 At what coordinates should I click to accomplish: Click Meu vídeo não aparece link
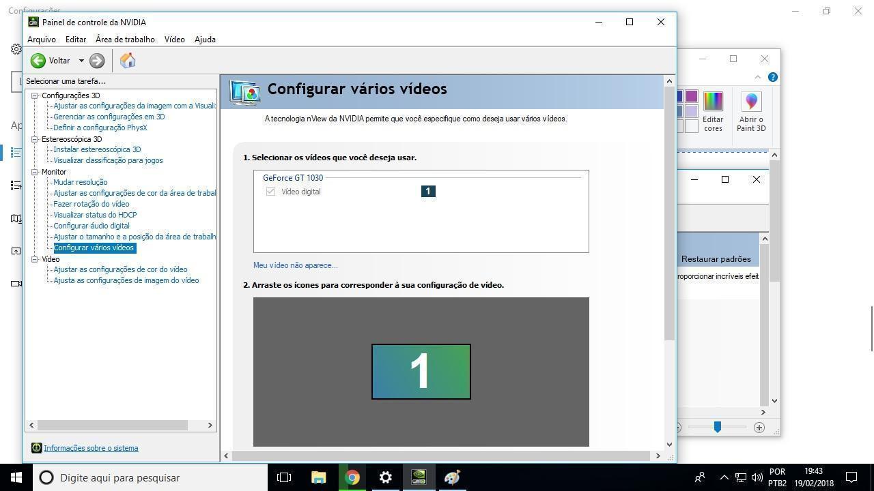295,265
